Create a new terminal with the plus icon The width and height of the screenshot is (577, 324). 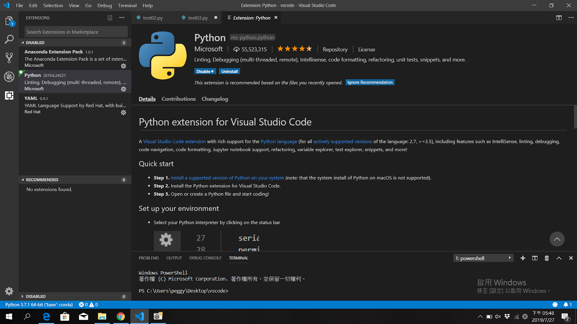click(x=523, y=258)
